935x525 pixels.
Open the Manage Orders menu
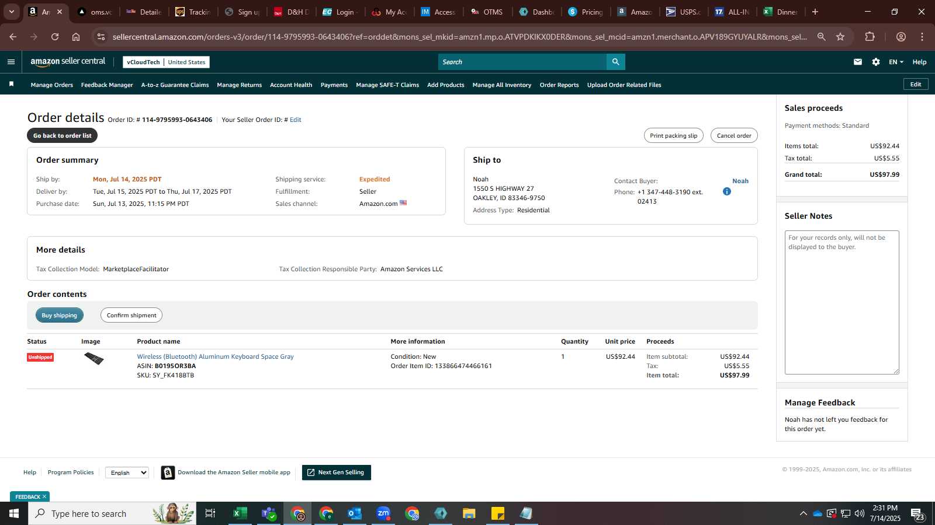[x=52, y=85]
